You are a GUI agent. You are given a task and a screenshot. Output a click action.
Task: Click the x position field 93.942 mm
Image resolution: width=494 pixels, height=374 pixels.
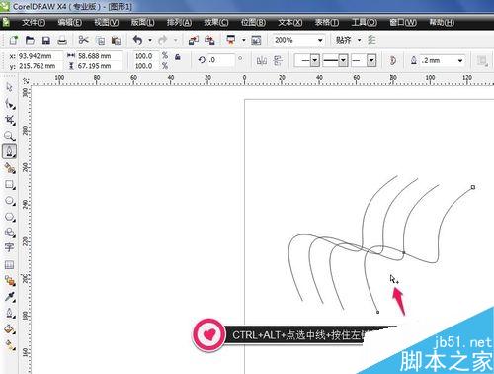(40, 56)
